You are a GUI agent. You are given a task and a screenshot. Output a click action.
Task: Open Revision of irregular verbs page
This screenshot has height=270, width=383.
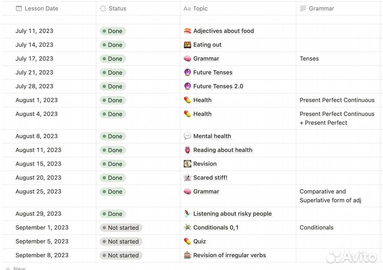click(x=229, y=255)
